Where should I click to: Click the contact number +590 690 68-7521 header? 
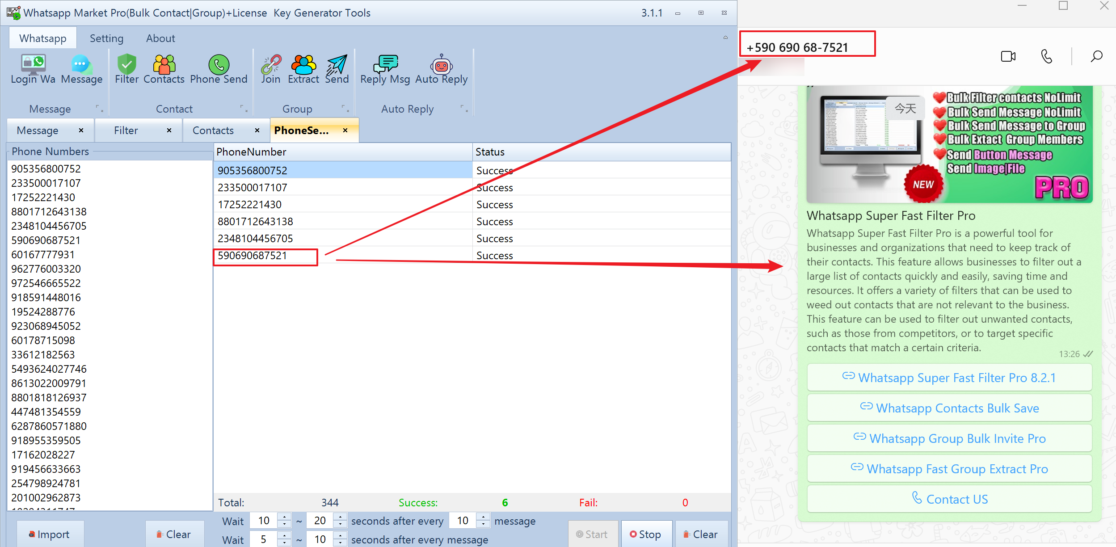click(797, 47)
